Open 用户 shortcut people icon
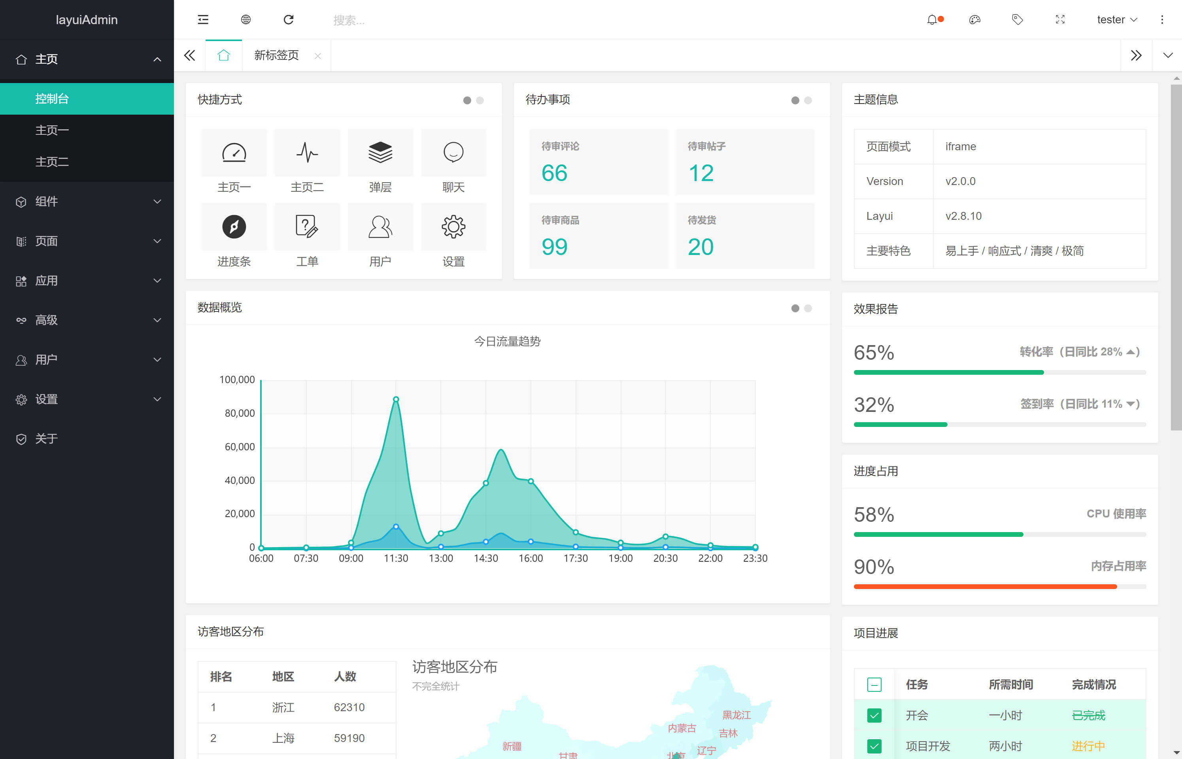 click(x=380, y=227)
